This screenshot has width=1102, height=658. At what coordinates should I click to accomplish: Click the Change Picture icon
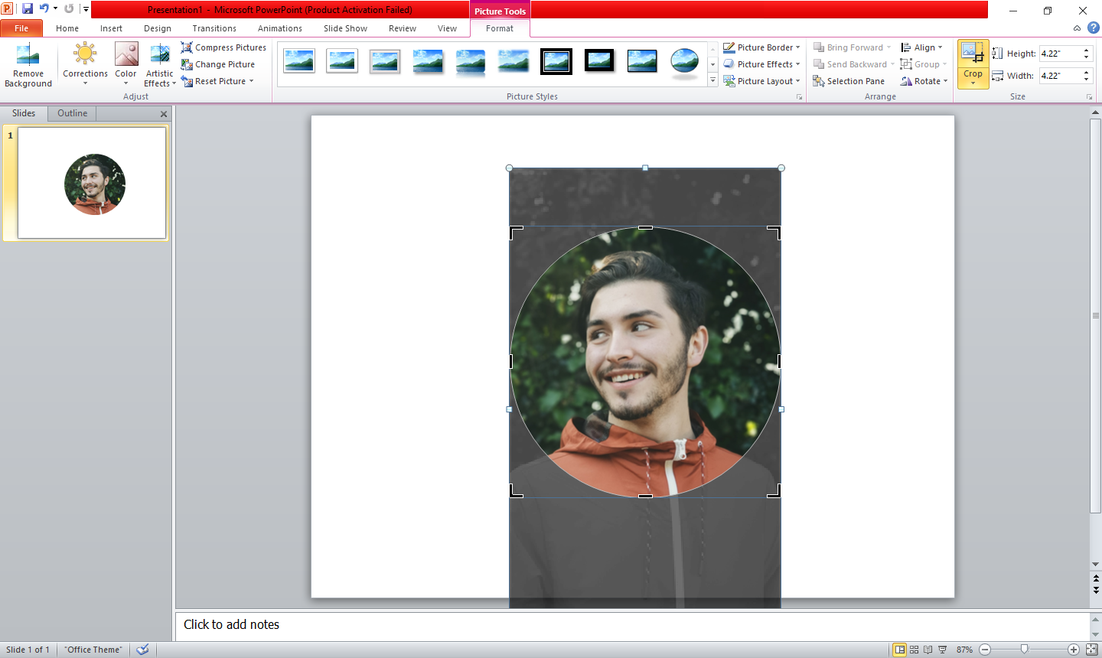point(187,64)
